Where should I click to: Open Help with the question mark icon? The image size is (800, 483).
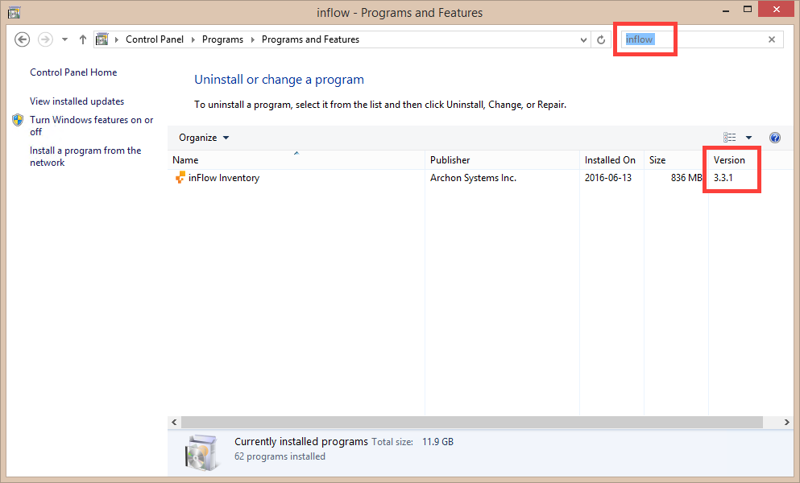coord(774,138)
